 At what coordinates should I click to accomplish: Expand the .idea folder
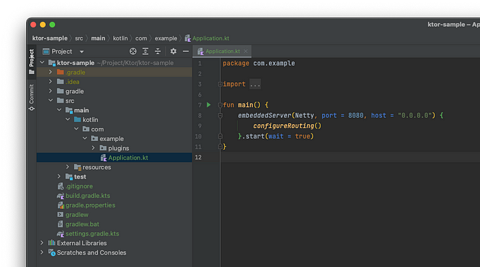point(51,81)
